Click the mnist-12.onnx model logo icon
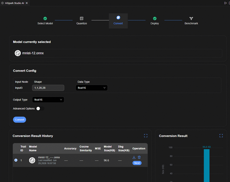The height and width of the screenshot is (182, 230). click(x=18, y=53)
